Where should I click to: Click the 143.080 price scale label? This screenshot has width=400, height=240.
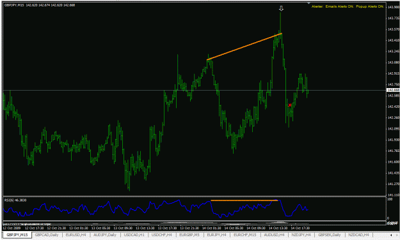394,63
